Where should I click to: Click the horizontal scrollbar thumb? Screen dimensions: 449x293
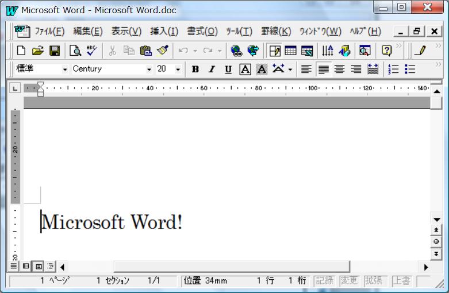(232, 267)
